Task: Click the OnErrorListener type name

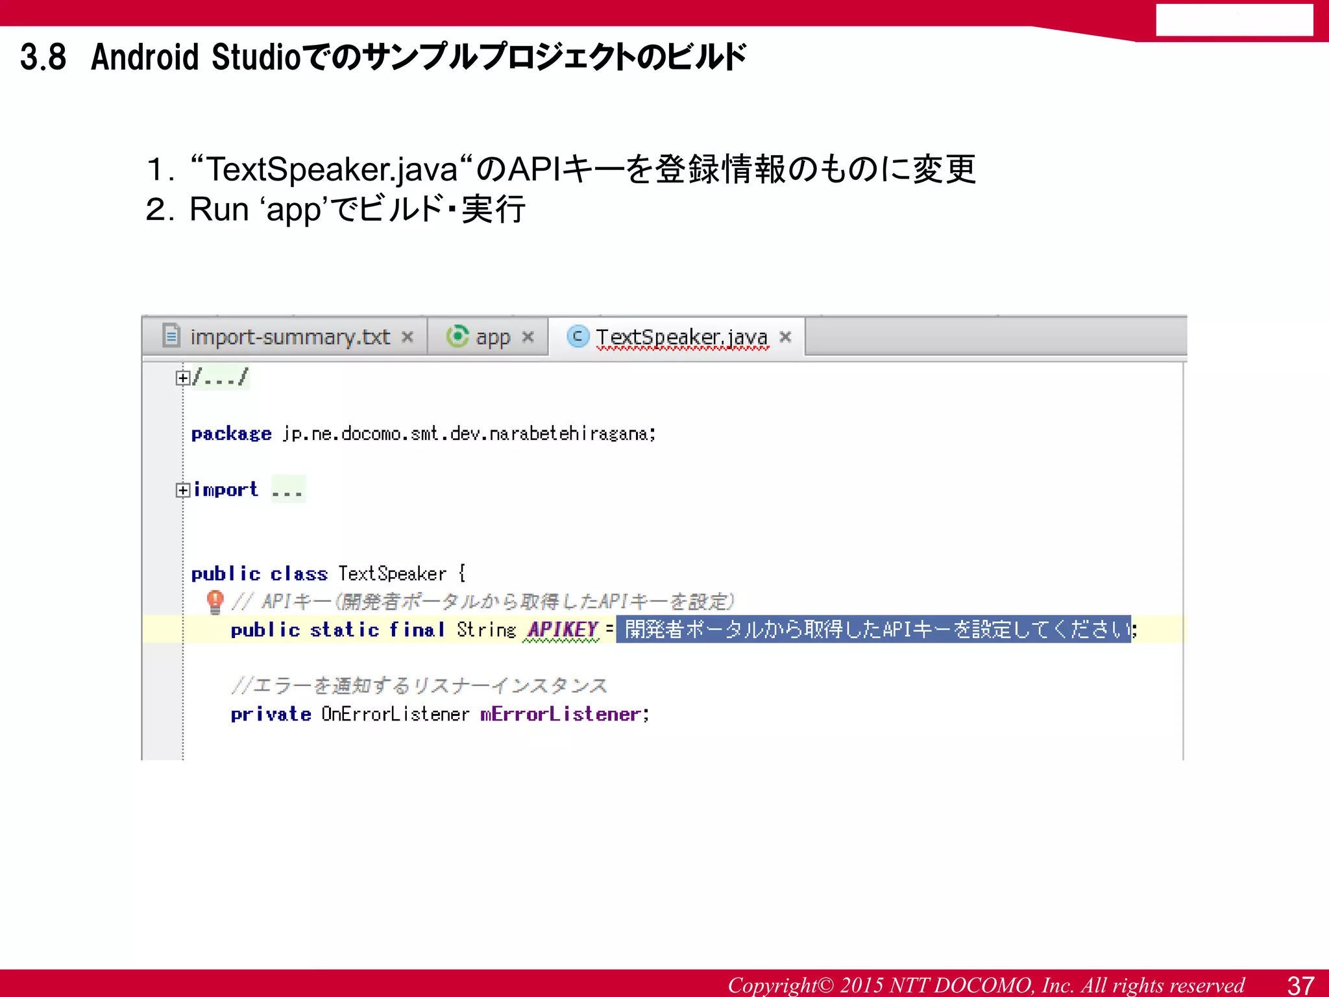Action: point(395,714)
